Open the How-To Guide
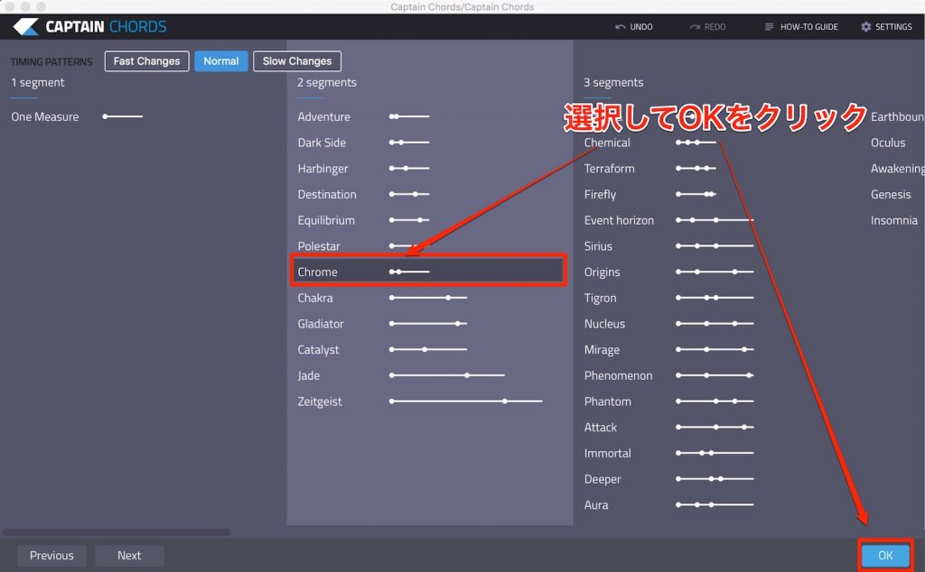This screenshot has height=572, width=925. 800,26
